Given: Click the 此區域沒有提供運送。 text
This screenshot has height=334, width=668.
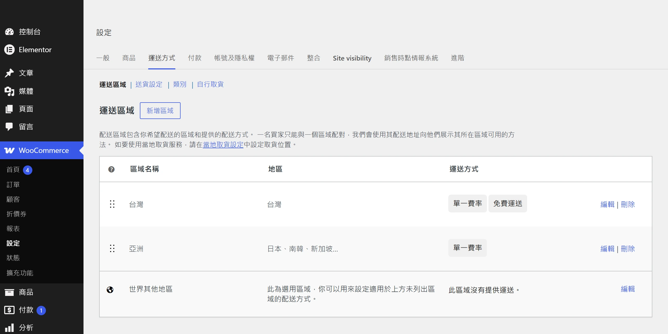Looking at the screenshot, I should click(484, 290).
